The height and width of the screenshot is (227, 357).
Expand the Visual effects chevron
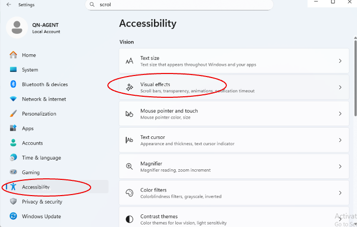(340, 87)
